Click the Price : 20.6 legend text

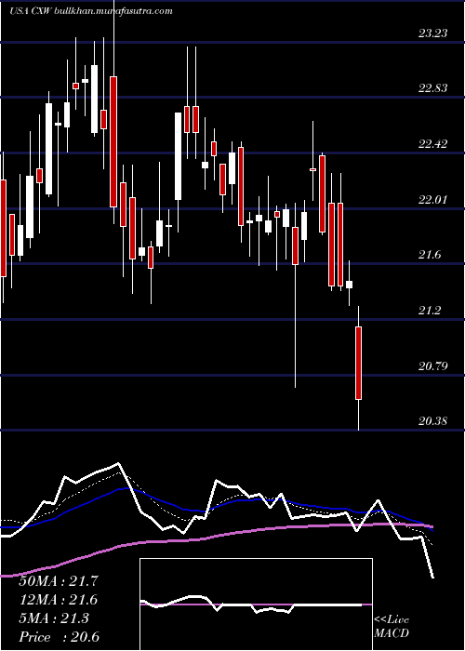coord(59,637)
